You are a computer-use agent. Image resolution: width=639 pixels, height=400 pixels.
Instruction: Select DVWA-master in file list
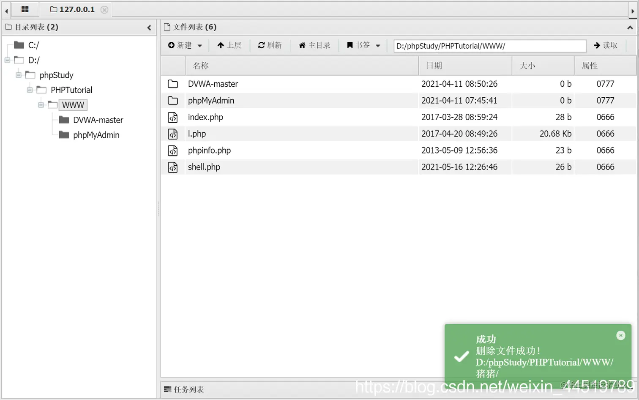(213, 84)
